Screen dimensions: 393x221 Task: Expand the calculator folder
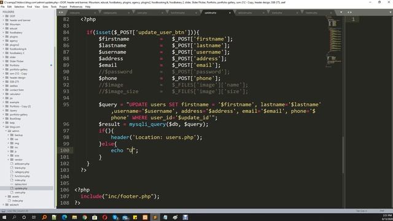point(4,94)
